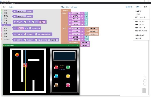Choose 執行 Python 檔 from the open menu
Screen dimensions: 151x98
pos(140,17)
